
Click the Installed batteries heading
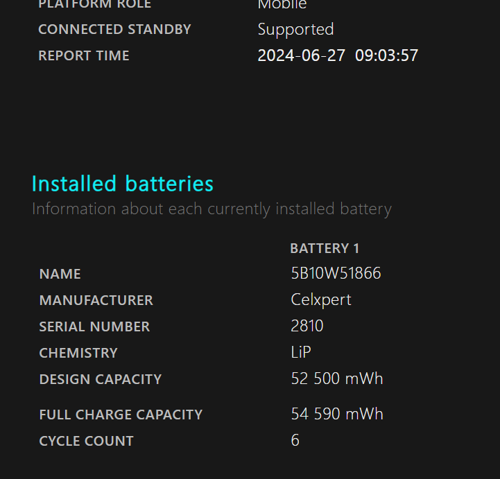pos(123,184)
